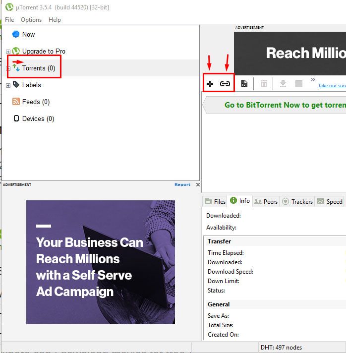The image size is (346, 353).
Task: Click the Report advertisement link
Action: (x=182, y=184)
